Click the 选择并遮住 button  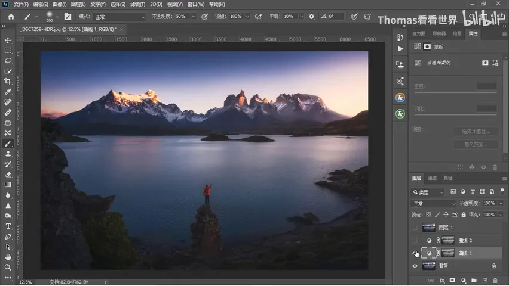476,132
